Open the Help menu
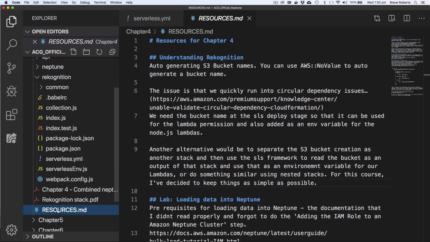Screen dimensions: 430x242 point(129,2)
